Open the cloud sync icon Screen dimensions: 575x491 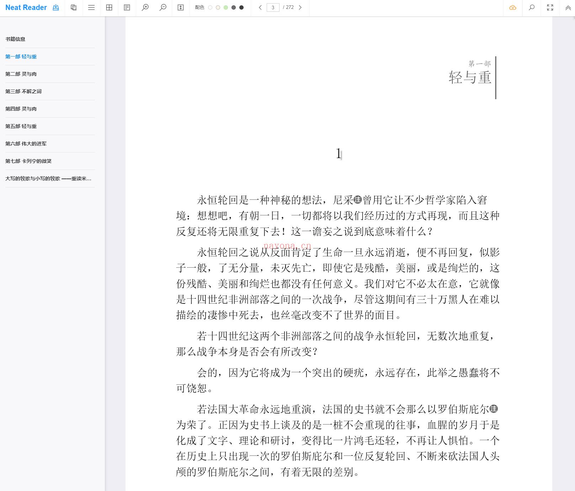(x=513, y=7)
